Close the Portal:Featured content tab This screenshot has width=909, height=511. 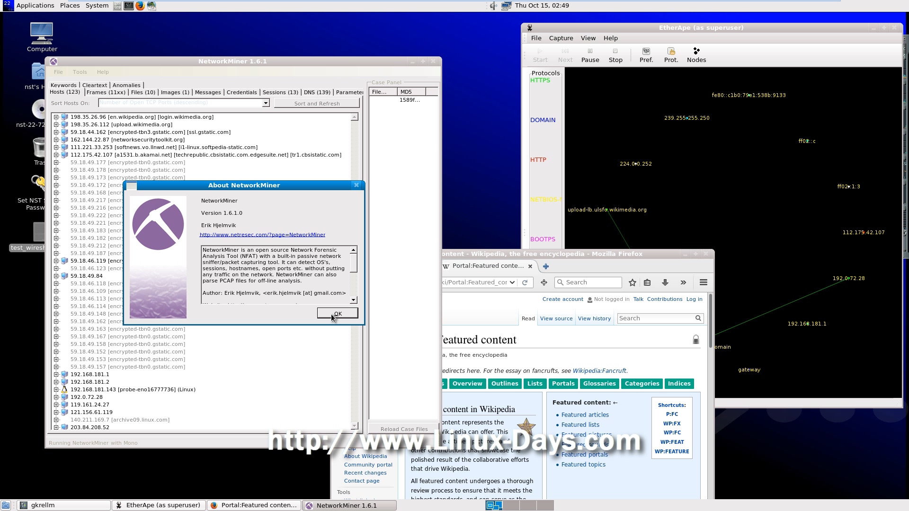(x=530, y=266)
